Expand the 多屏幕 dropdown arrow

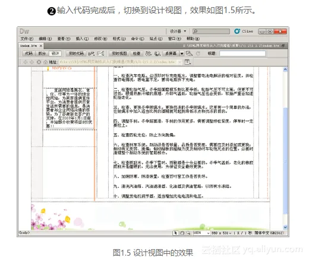pyautogui.click(x=182, y=54)
